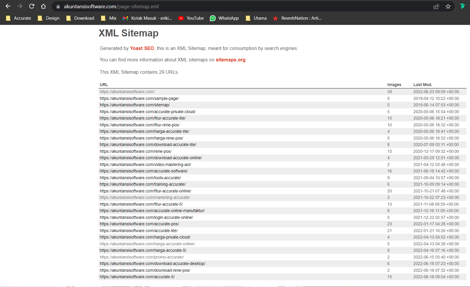Select image count 23 for accurate-pos
Screen dimensions: 470x287
pos(390,224)
